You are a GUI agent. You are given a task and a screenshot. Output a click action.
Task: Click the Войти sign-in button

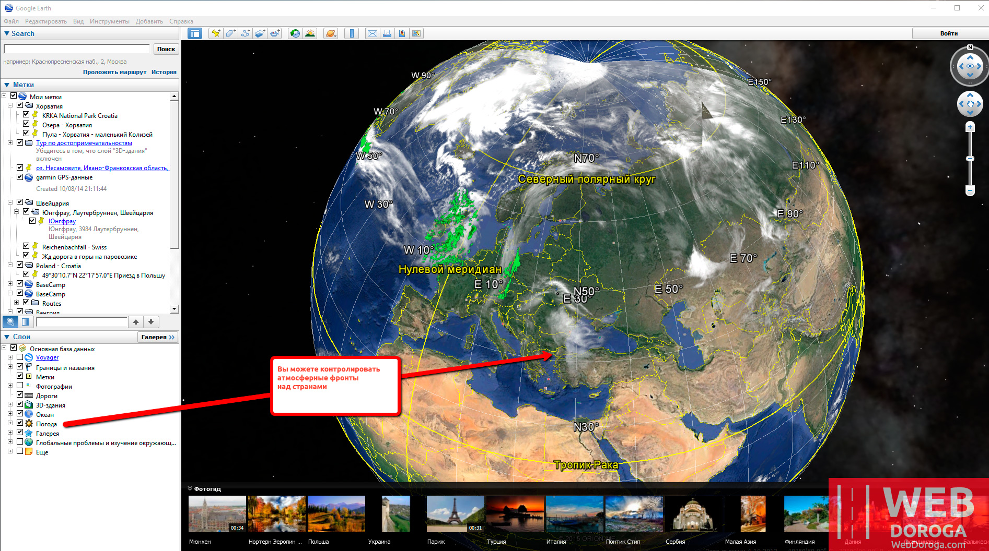(x=949, y=33)
